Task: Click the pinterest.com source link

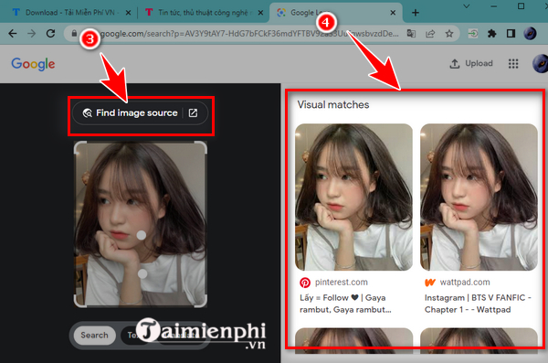Action: [342, 283]
